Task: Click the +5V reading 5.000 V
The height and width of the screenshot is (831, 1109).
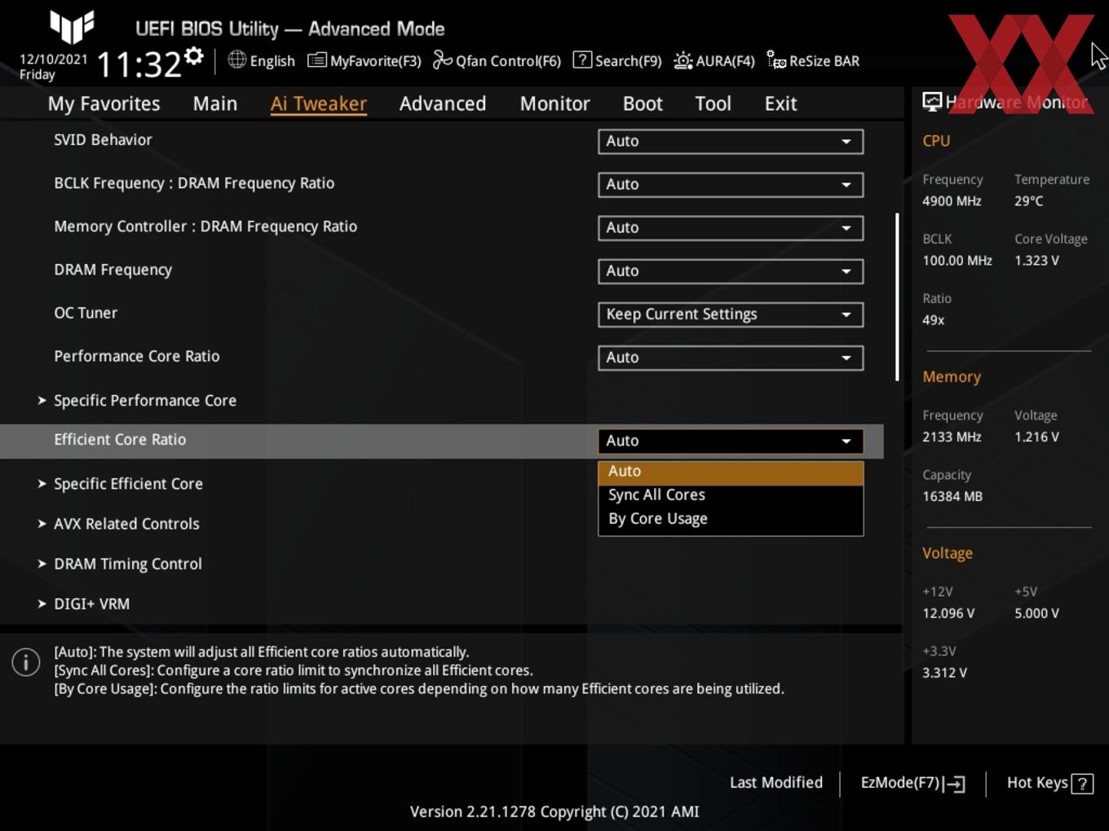Action: 1036,613
